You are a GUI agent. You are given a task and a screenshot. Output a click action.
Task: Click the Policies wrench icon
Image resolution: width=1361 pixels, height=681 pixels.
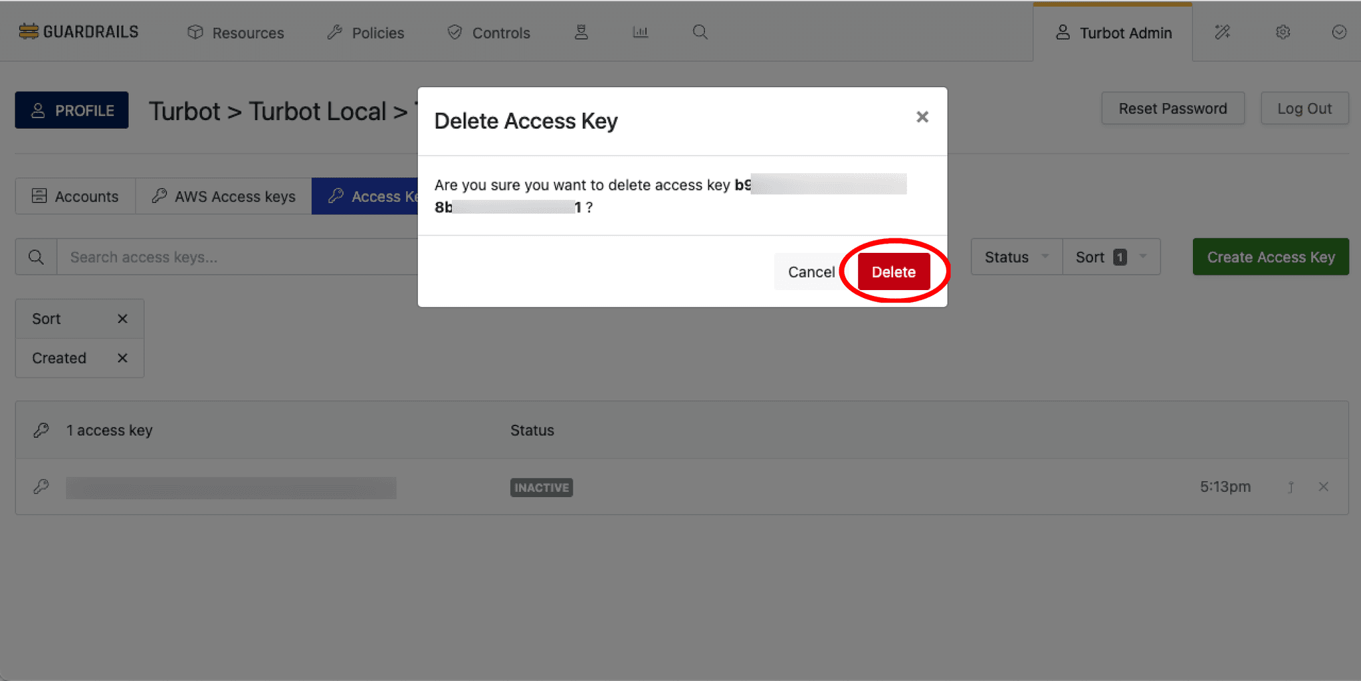(x=335, y=31)
